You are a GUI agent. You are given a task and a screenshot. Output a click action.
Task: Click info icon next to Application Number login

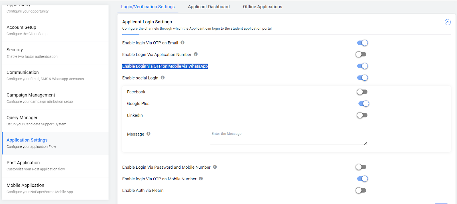196,54
